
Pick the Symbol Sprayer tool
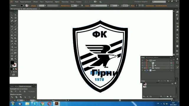coord(12,47)
